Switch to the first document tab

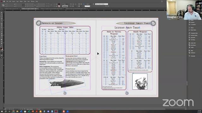(11, 9)
